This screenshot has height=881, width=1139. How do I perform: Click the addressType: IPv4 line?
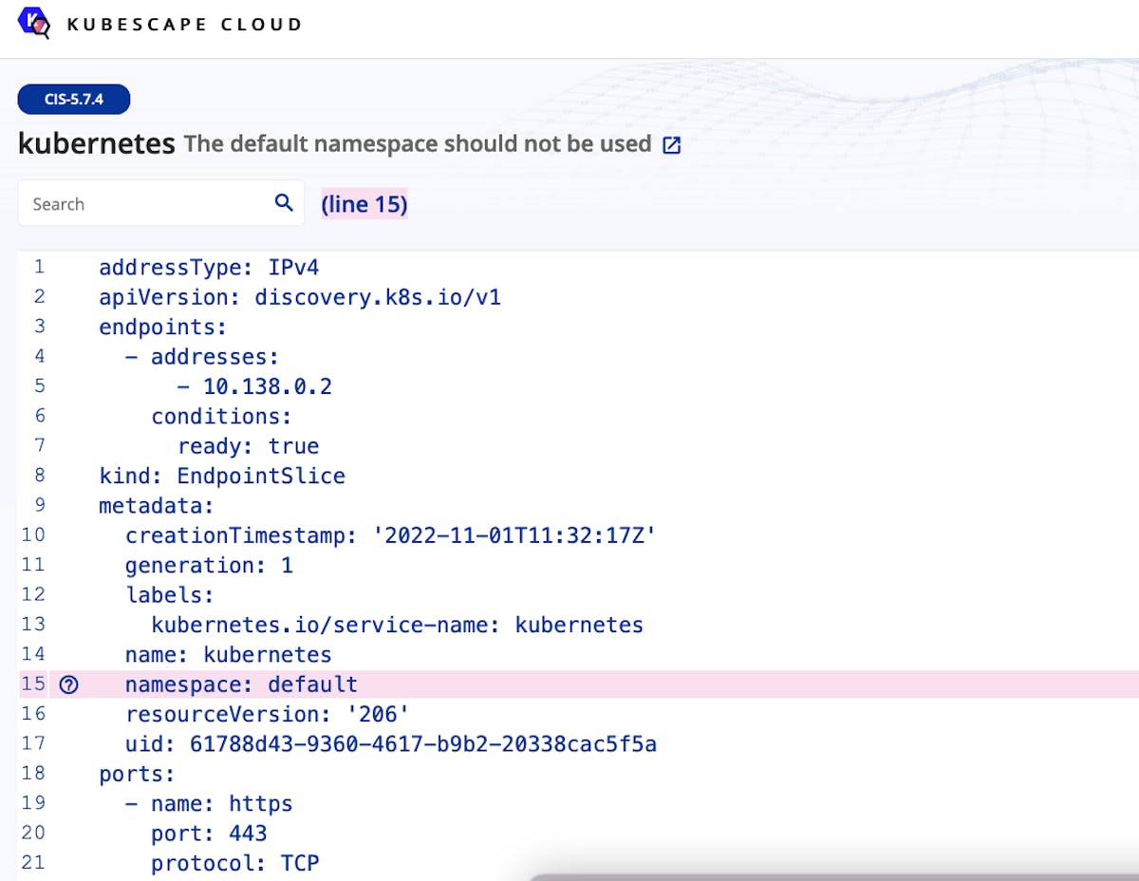click(x=209, y=267)
